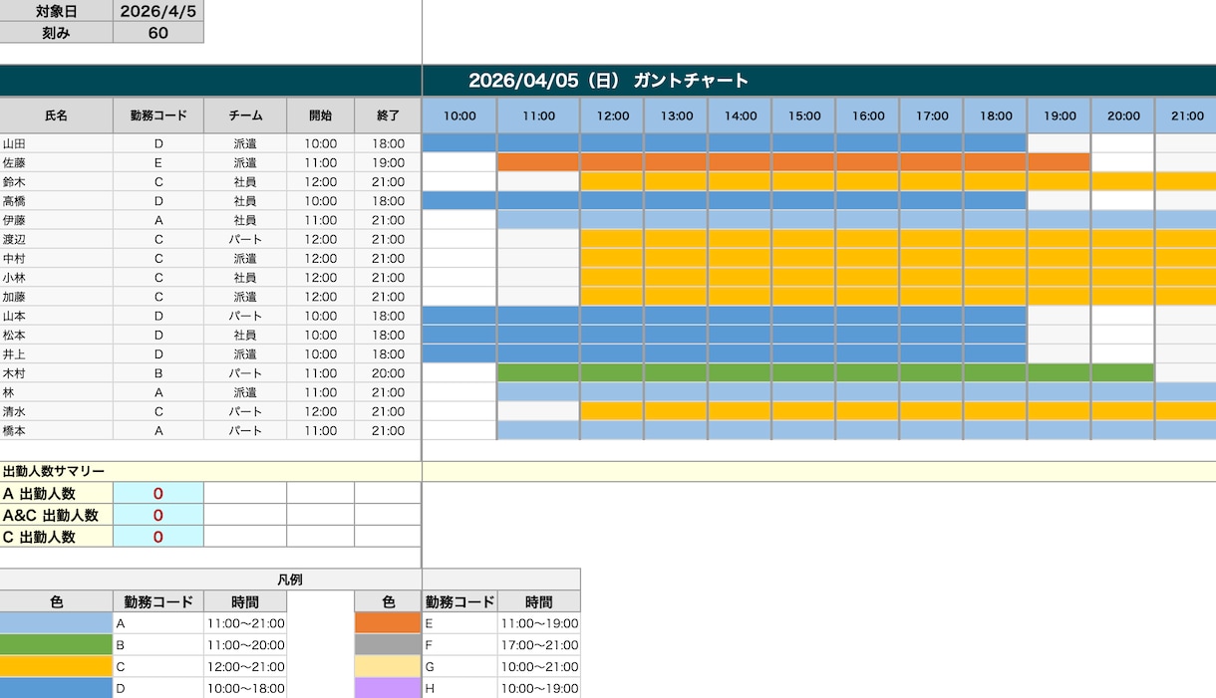Select 佐藤's end time cell 19:00

[x=388, y=162]
